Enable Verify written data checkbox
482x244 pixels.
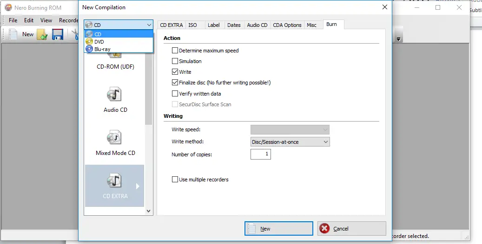point(175,94)
